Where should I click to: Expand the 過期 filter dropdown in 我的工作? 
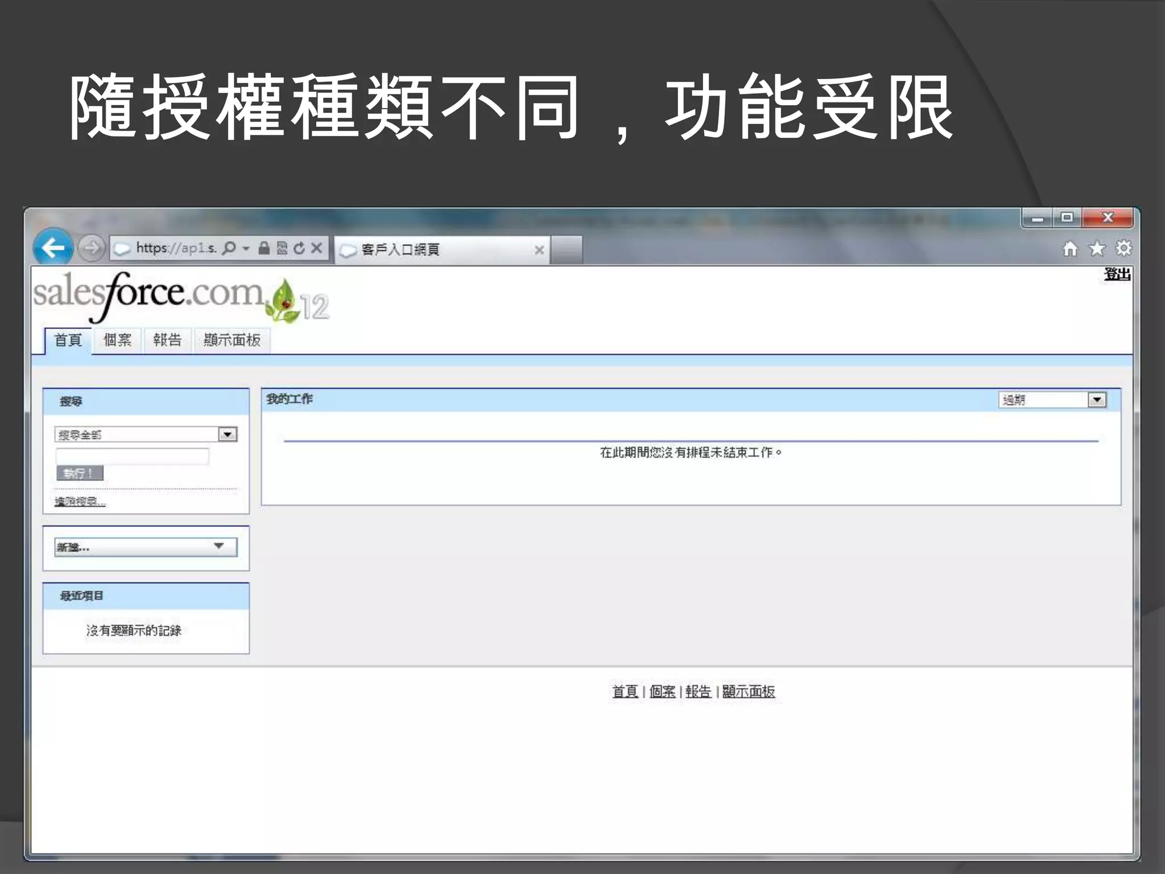(1053, 400)
